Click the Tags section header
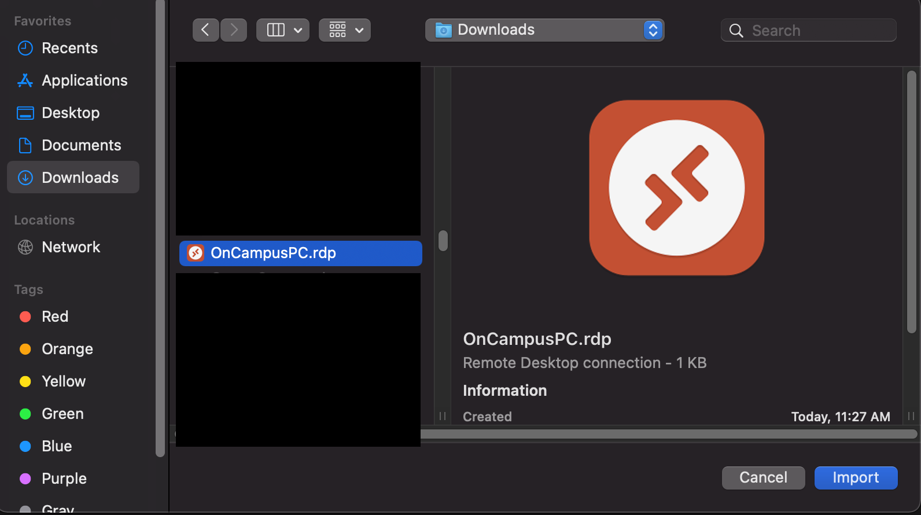Image resolution: width=921 pixels, height=515 pixels. click(x=29, y=289)
